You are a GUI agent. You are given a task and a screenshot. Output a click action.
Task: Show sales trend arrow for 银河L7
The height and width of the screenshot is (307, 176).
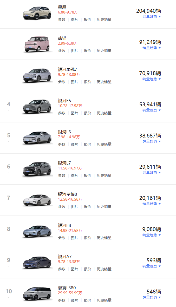[160, 173]
